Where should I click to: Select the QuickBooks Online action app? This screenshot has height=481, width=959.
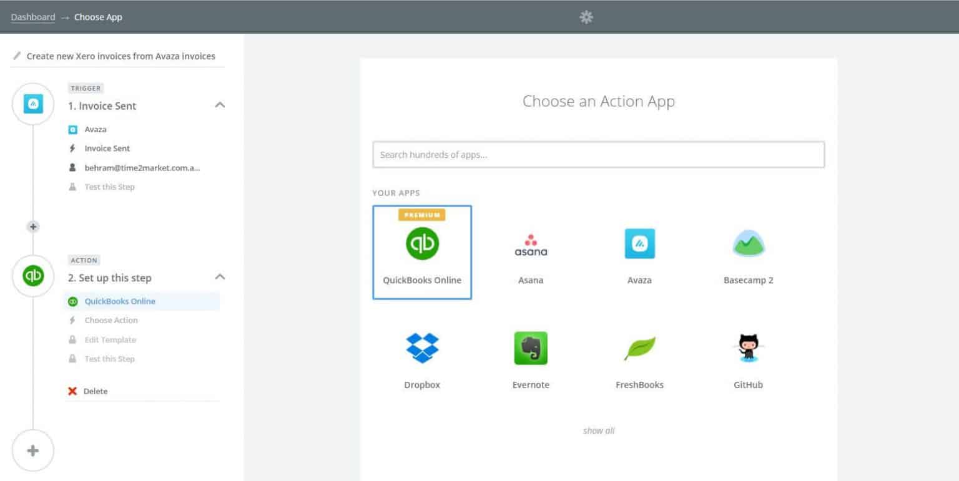pos(422,252)
